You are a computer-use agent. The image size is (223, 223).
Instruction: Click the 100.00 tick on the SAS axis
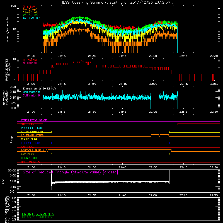11,171
